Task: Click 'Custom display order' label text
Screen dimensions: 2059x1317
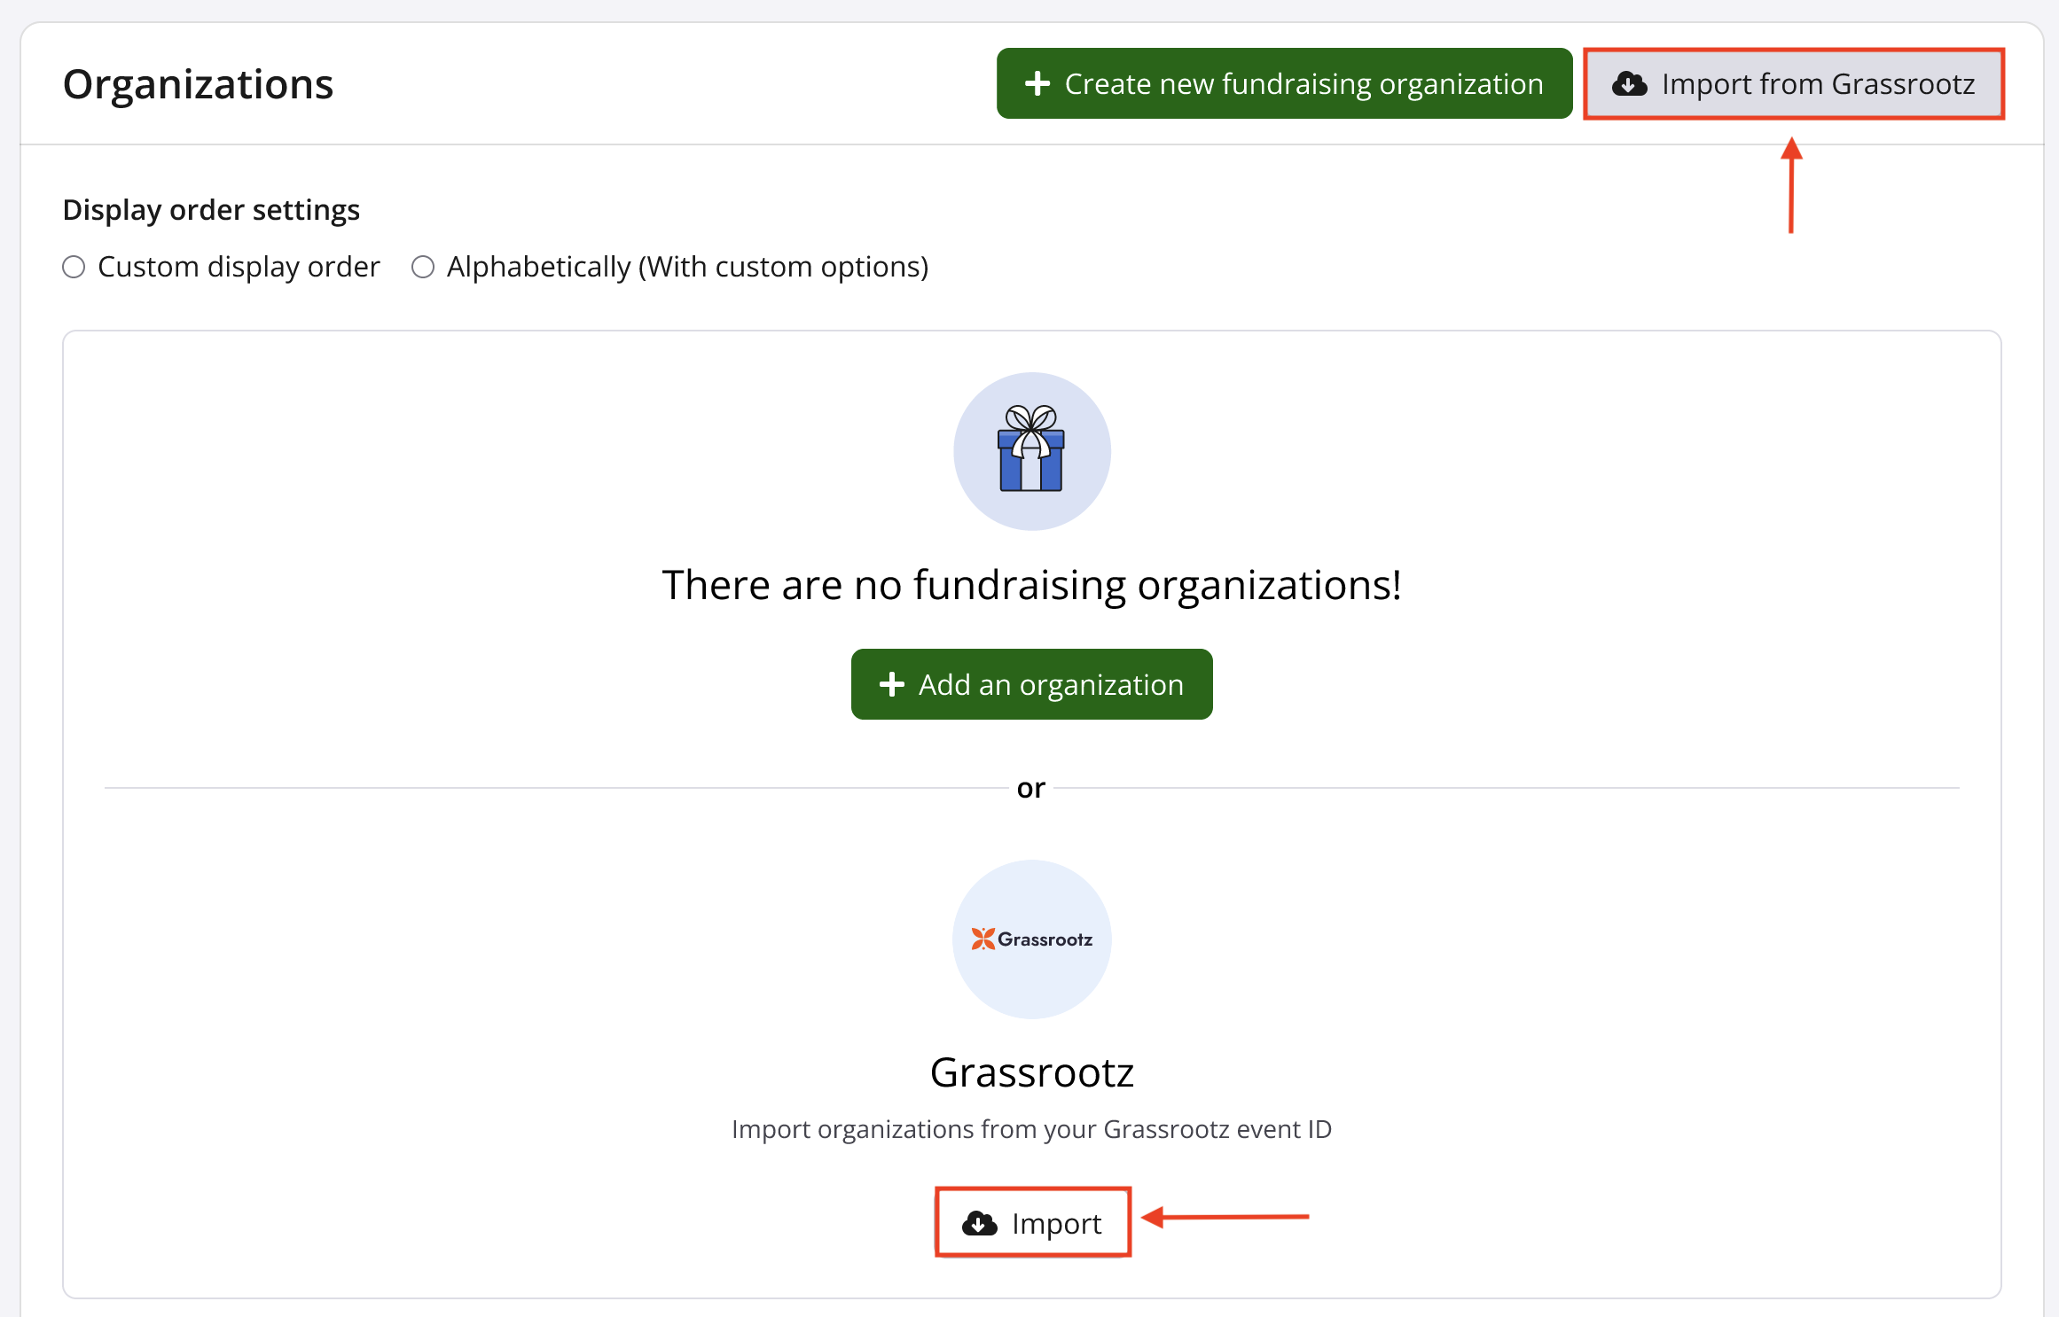Action: pyautogui.click(x=239, y=267)
